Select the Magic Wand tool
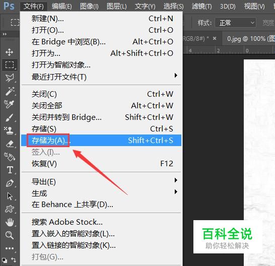Image resolution: width=275 pixels, height=266 pixels. [10, 91]
